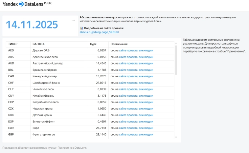Click table scrollbar down arrow
This screenshot has width=249, height=153.
176,137
